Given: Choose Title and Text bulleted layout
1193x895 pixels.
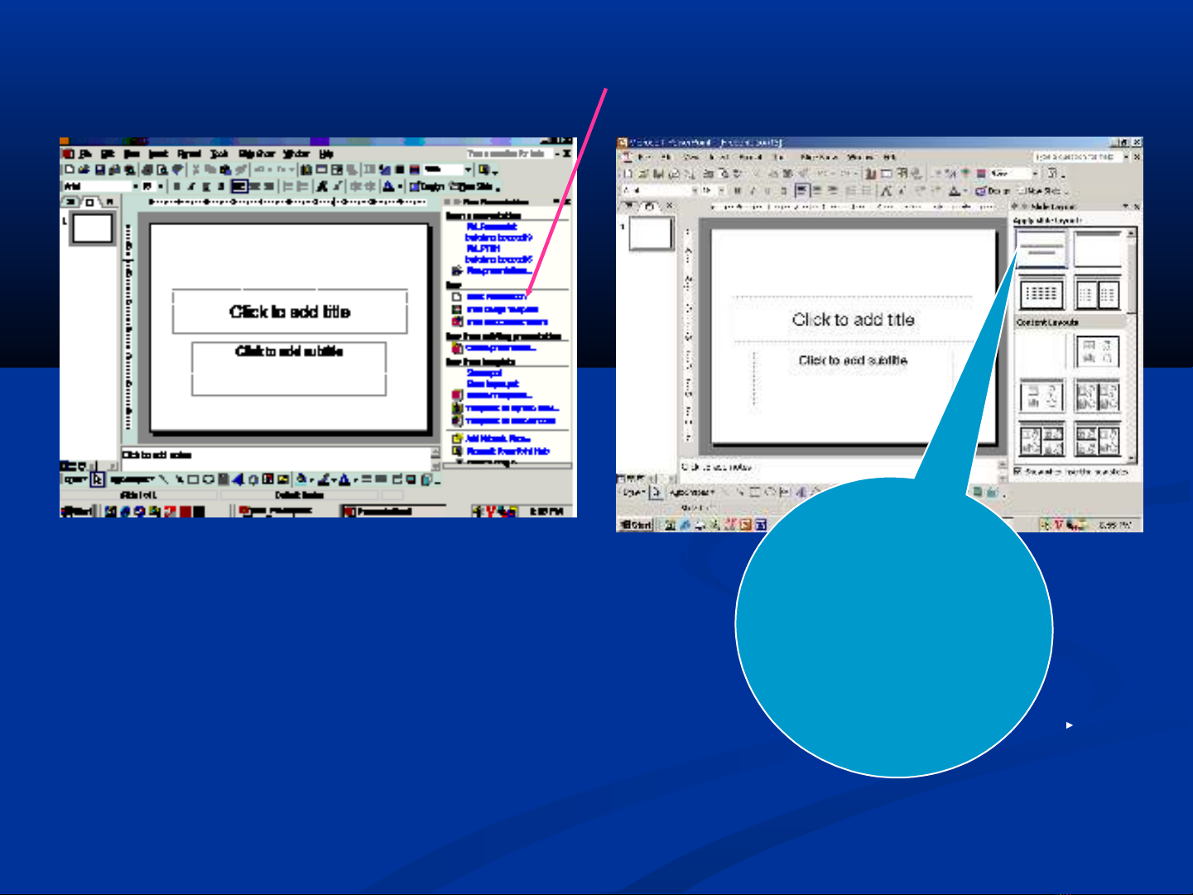Looking at the screenshot, I should (x=1041, y=293).
